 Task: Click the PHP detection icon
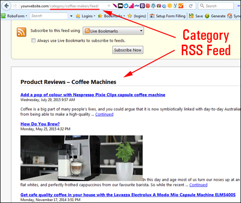point(137,6)
